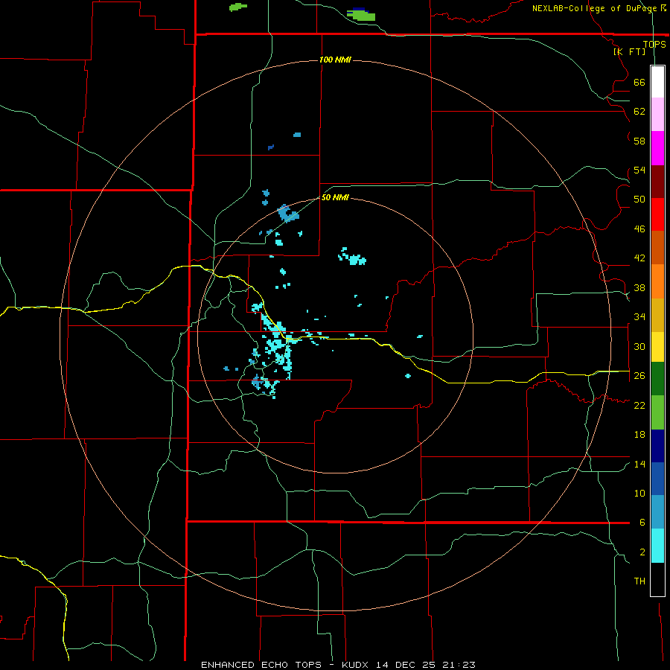Image resolution: width=670 pixels, height=670 pixels.
Task: Click the legend value 34
Action: tap(639, 316)
